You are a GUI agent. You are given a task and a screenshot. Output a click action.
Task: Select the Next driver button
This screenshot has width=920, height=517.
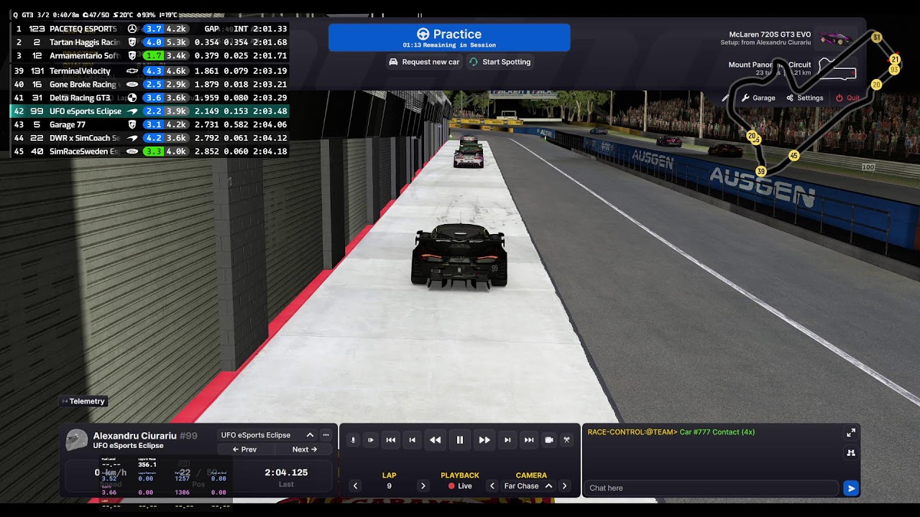coord(305,450)
